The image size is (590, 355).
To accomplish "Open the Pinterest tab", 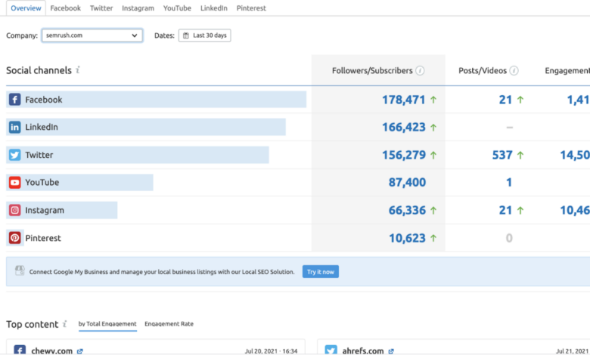I will click(x=250, y=8).
